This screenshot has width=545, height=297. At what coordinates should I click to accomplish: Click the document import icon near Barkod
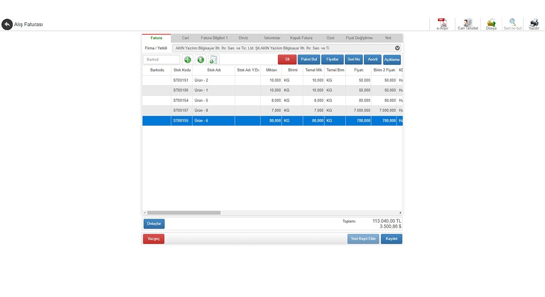coord(213,60)
